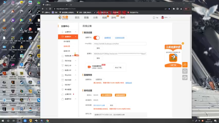The width and height of the screenshot is (219, 123).
Task: Click the 我的公会 shield icon
Action: (62, 65)
